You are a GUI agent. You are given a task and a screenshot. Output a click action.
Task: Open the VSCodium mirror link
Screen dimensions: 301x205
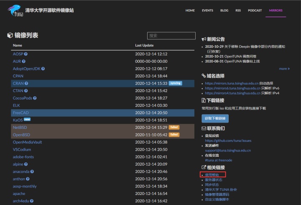tap(22, 149)
